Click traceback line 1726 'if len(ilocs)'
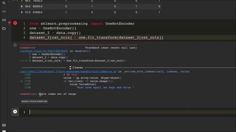 tap(88, 81)
